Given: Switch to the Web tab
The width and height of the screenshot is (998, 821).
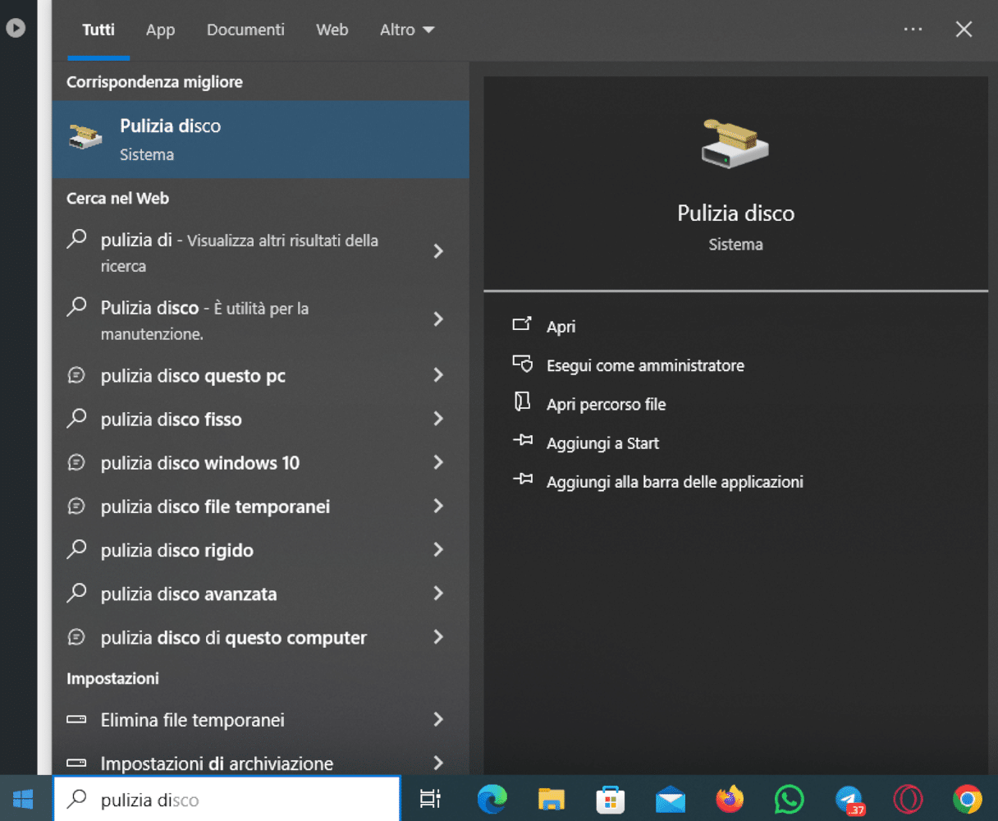Looking at the screenshot, I should coord(332,30).
